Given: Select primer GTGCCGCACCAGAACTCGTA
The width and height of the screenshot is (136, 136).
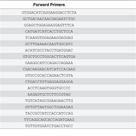Looking at the screenshot, I should [x=49, y=75].
